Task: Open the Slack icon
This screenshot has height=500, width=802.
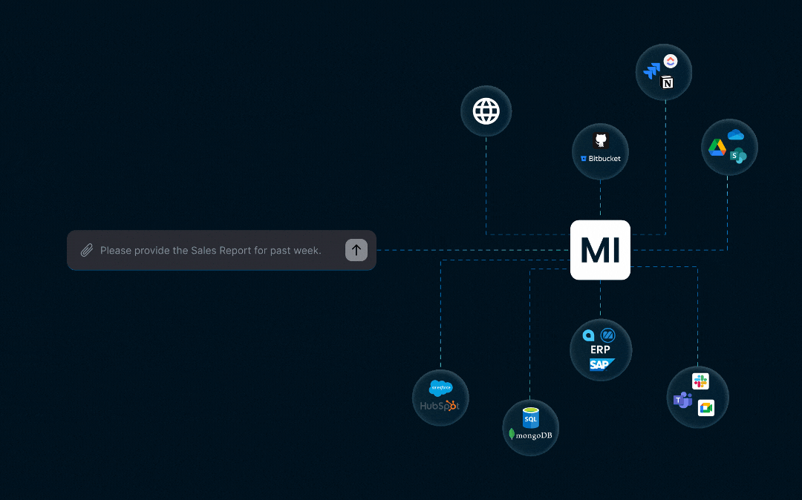Action: 700,381
